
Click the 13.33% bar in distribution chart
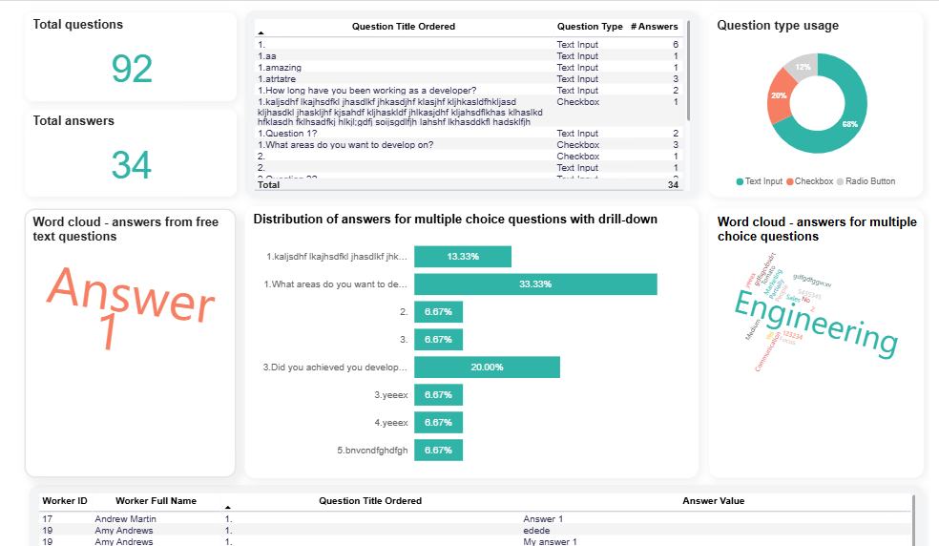tap(463, 257)
